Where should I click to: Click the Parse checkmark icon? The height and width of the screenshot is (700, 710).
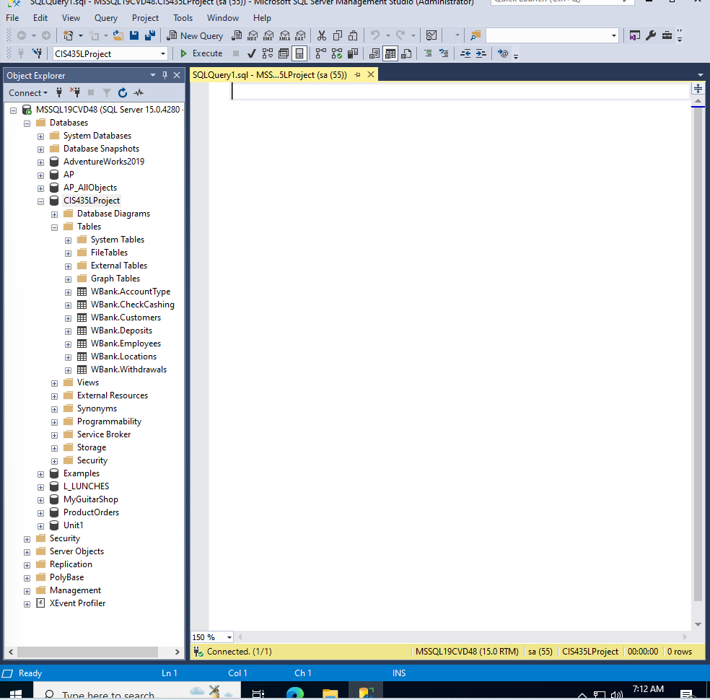coord(252,53)
